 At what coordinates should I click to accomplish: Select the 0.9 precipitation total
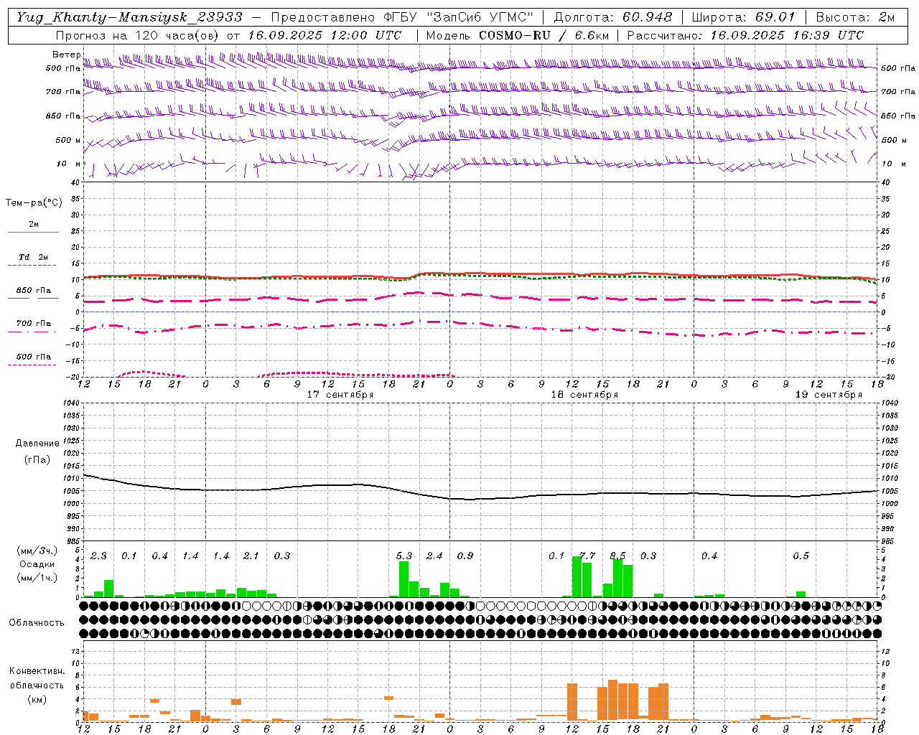pos(465,556)
